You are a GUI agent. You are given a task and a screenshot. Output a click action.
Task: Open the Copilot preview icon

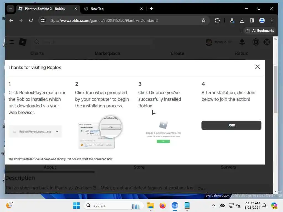(x=274, y=205)
